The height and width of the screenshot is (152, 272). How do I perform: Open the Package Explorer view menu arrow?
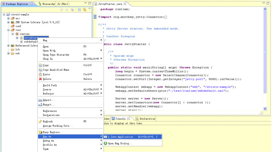click(90, 9)
